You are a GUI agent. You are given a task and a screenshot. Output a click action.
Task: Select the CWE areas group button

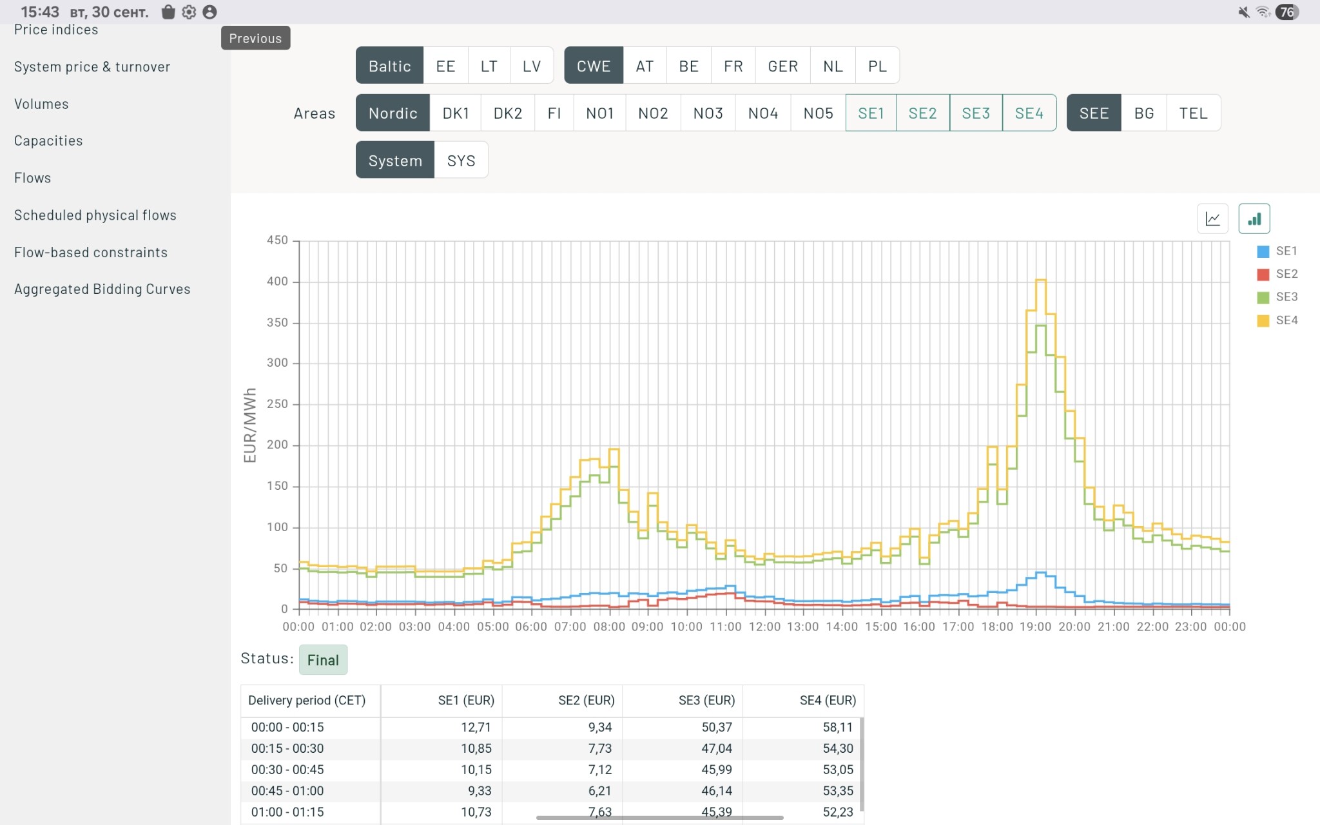[x=593, y=66]
